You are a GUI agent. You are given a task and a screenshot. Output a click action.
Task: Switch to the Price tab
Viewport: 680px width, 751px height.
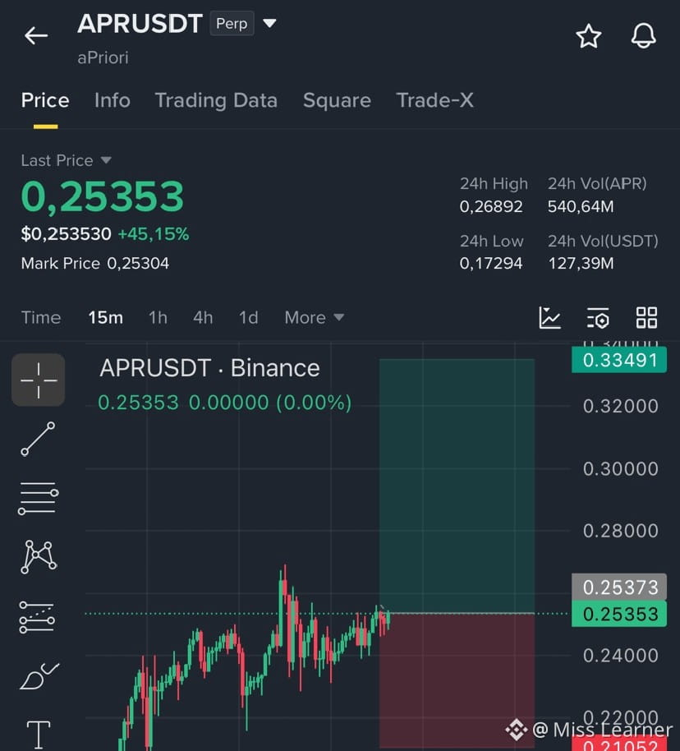pyautogui.click(x=45, y=100)
